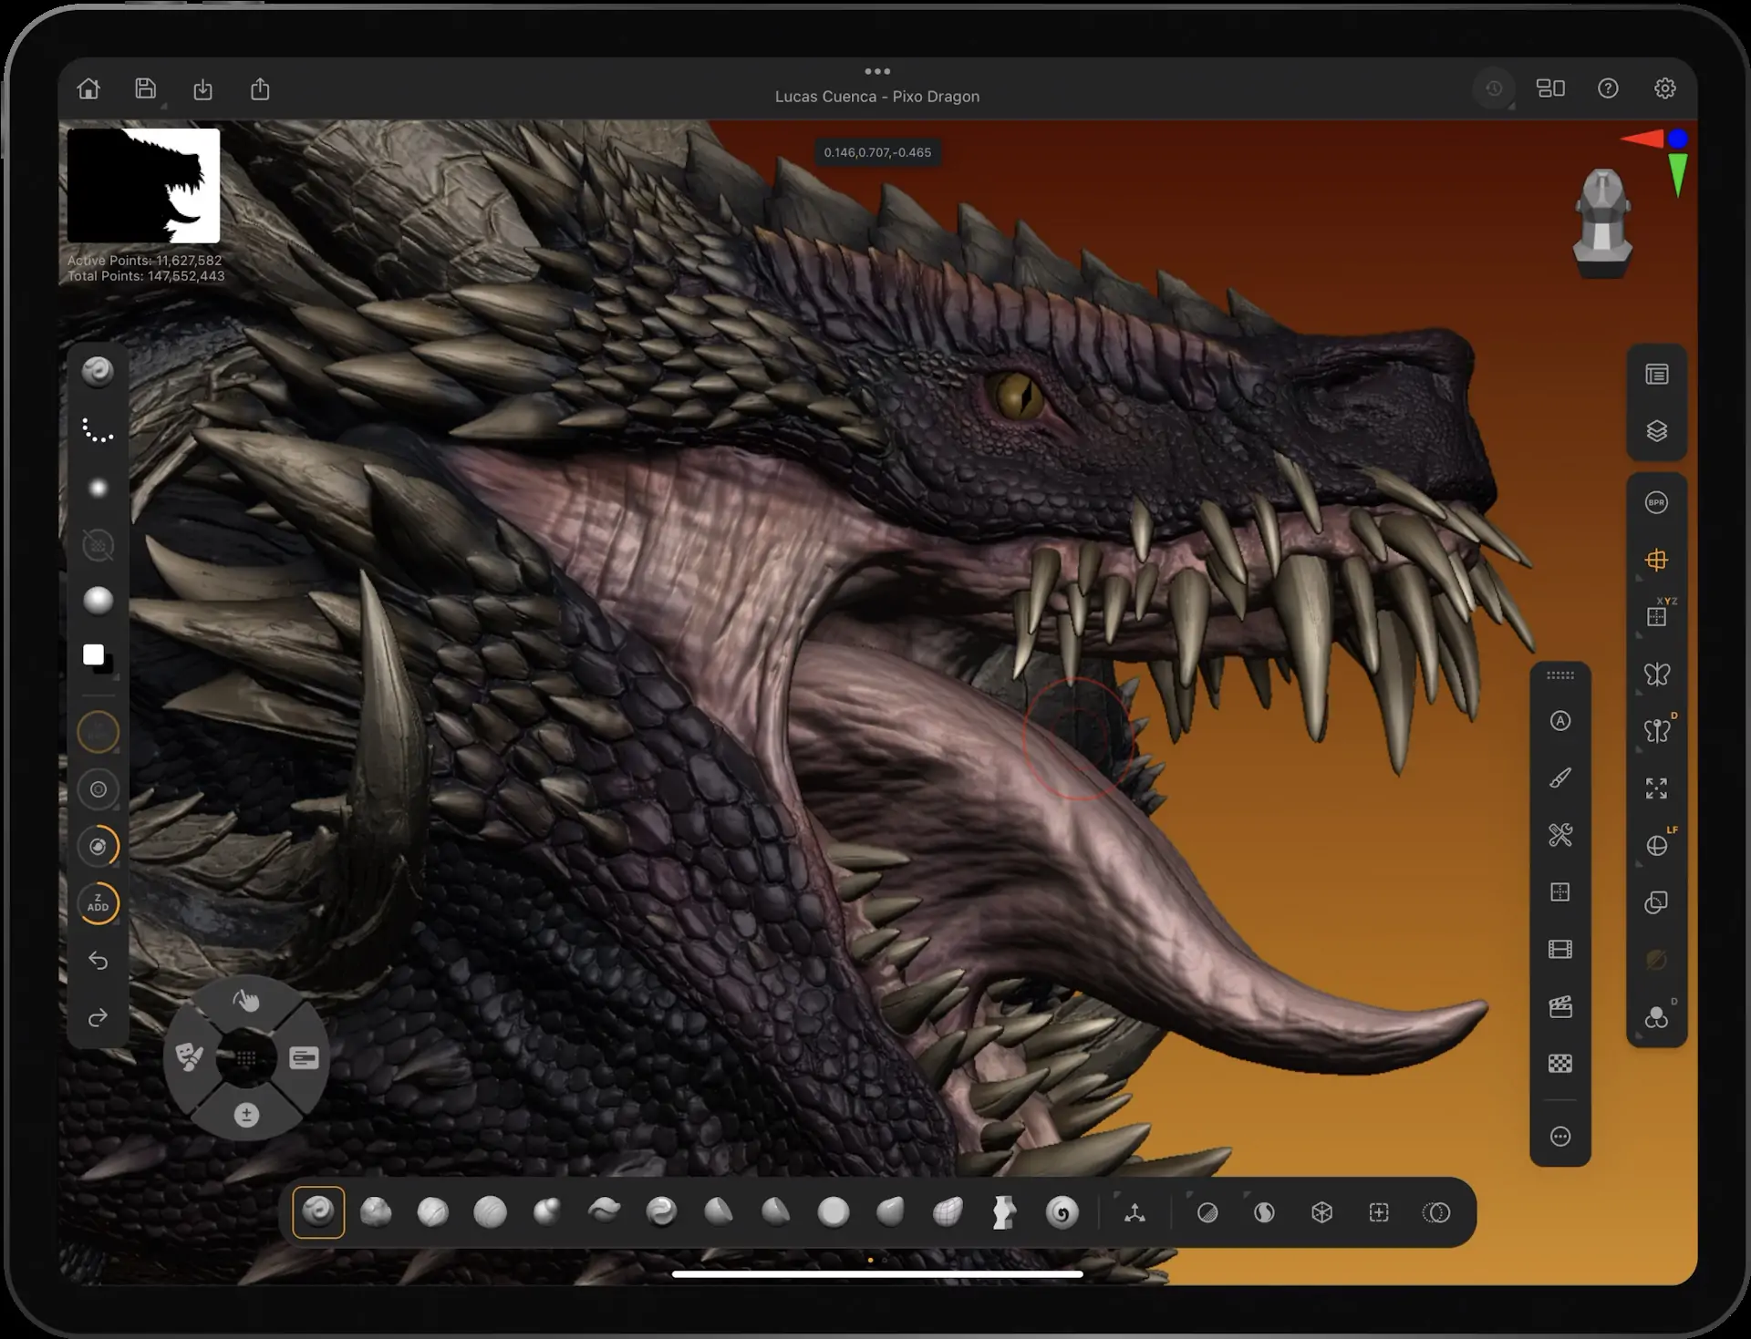Choose the mannequin-shaped brush in bottom bar

point(1004,1212)
